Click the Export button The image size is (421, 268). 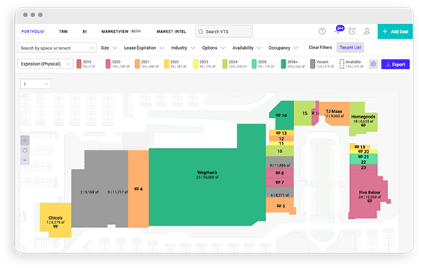pos(395,64)
